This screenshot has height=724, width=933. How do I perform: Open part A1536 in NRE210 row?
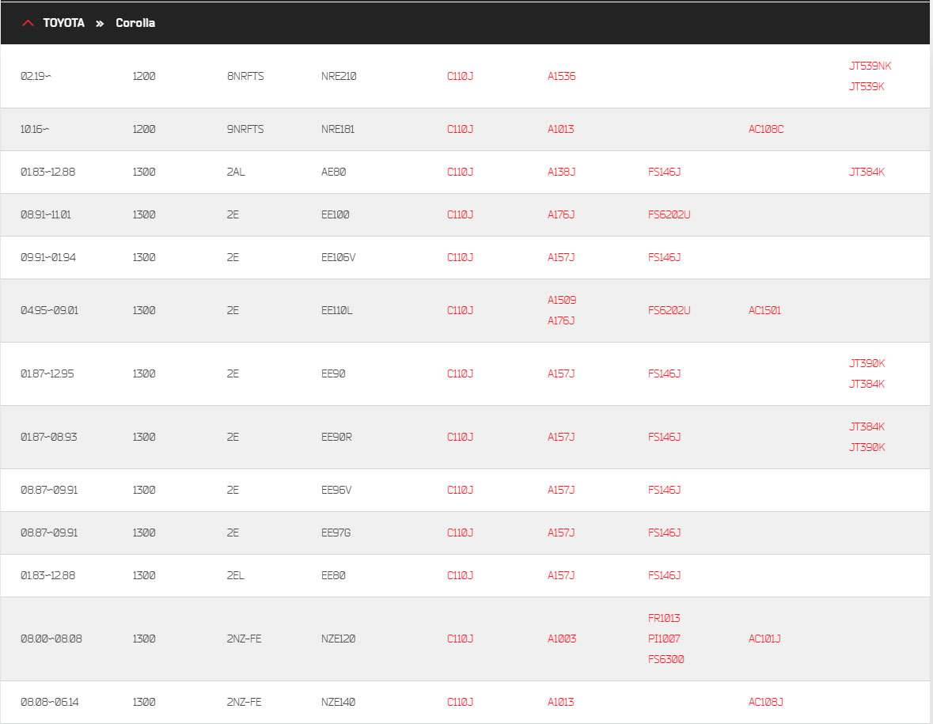click(561, 76)
